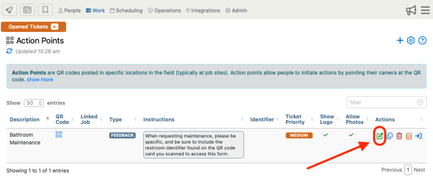
Task: Open Action Points settings gear
Action: 411,41
